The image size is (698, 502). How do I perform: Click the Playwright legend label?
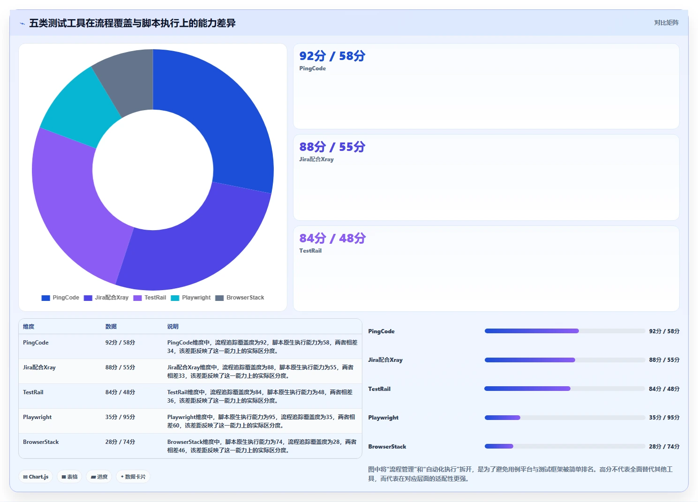click(x=196, y=298)
